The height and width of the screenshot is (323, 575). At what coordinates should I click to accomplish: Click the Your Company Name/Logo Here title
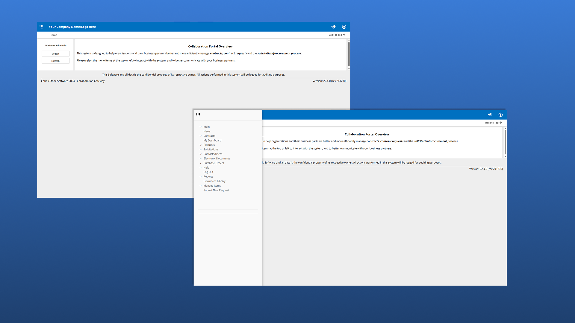pyautogui.click(x=72, y=27)
